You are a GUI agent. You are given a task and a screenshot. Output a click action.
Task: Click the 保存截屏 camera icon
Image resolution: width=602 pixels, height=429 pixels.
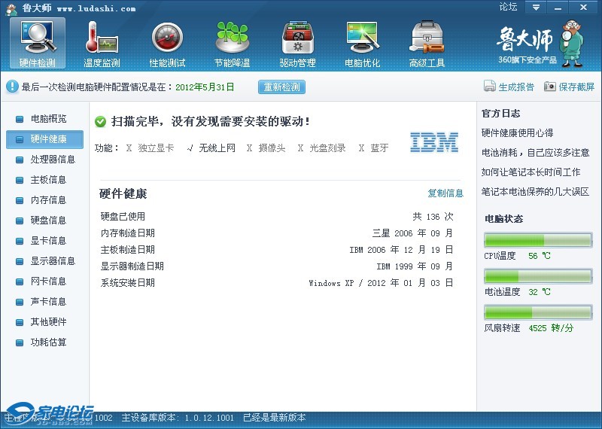coord(550,87)
